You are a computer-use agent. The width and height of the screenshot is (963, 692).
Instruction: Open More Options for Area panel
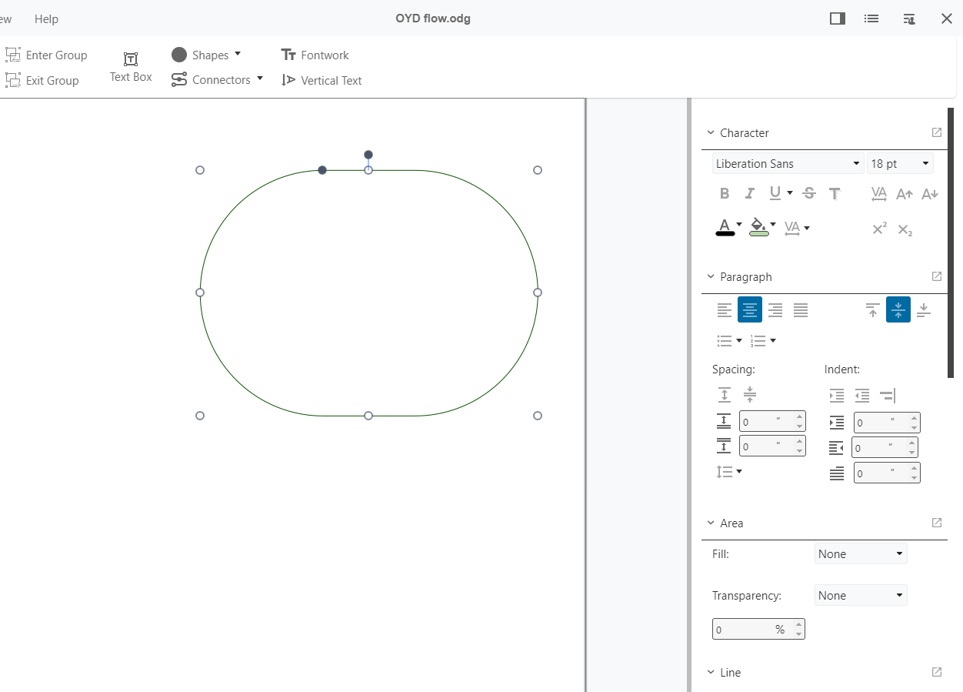[x=937, y=523]
